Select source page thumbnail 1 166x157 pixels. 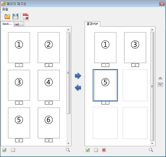pyautogui.click(x=19, y=48)
